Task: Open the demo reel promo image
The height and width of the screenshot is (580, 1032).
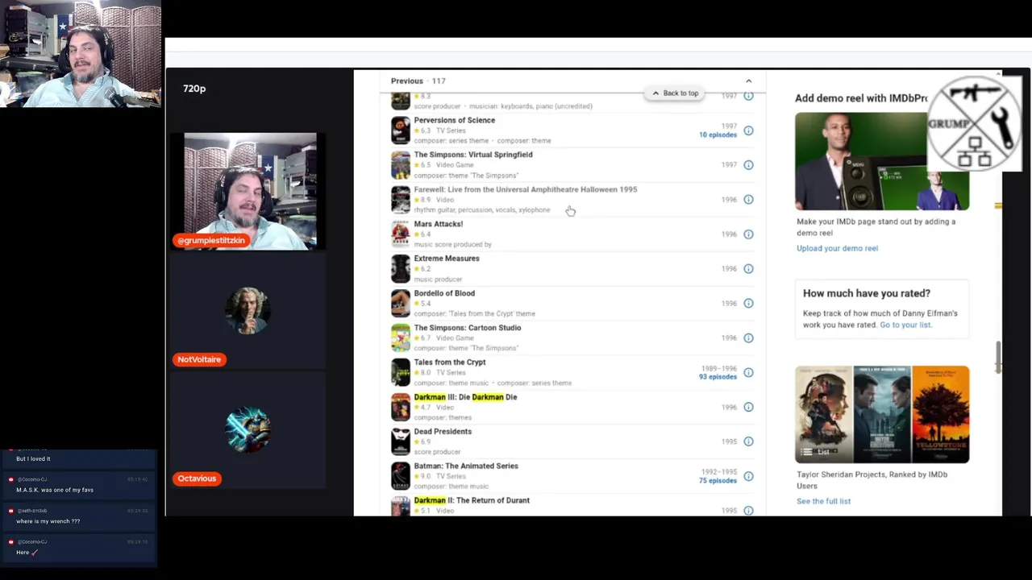Action: click(881, 161)
